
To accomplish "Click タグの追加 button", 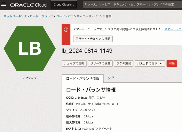I will point(124,63).
